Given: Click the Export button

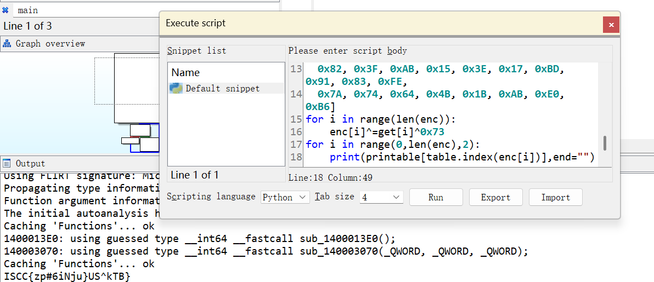Looking at the screenshot, I should 495,197.
